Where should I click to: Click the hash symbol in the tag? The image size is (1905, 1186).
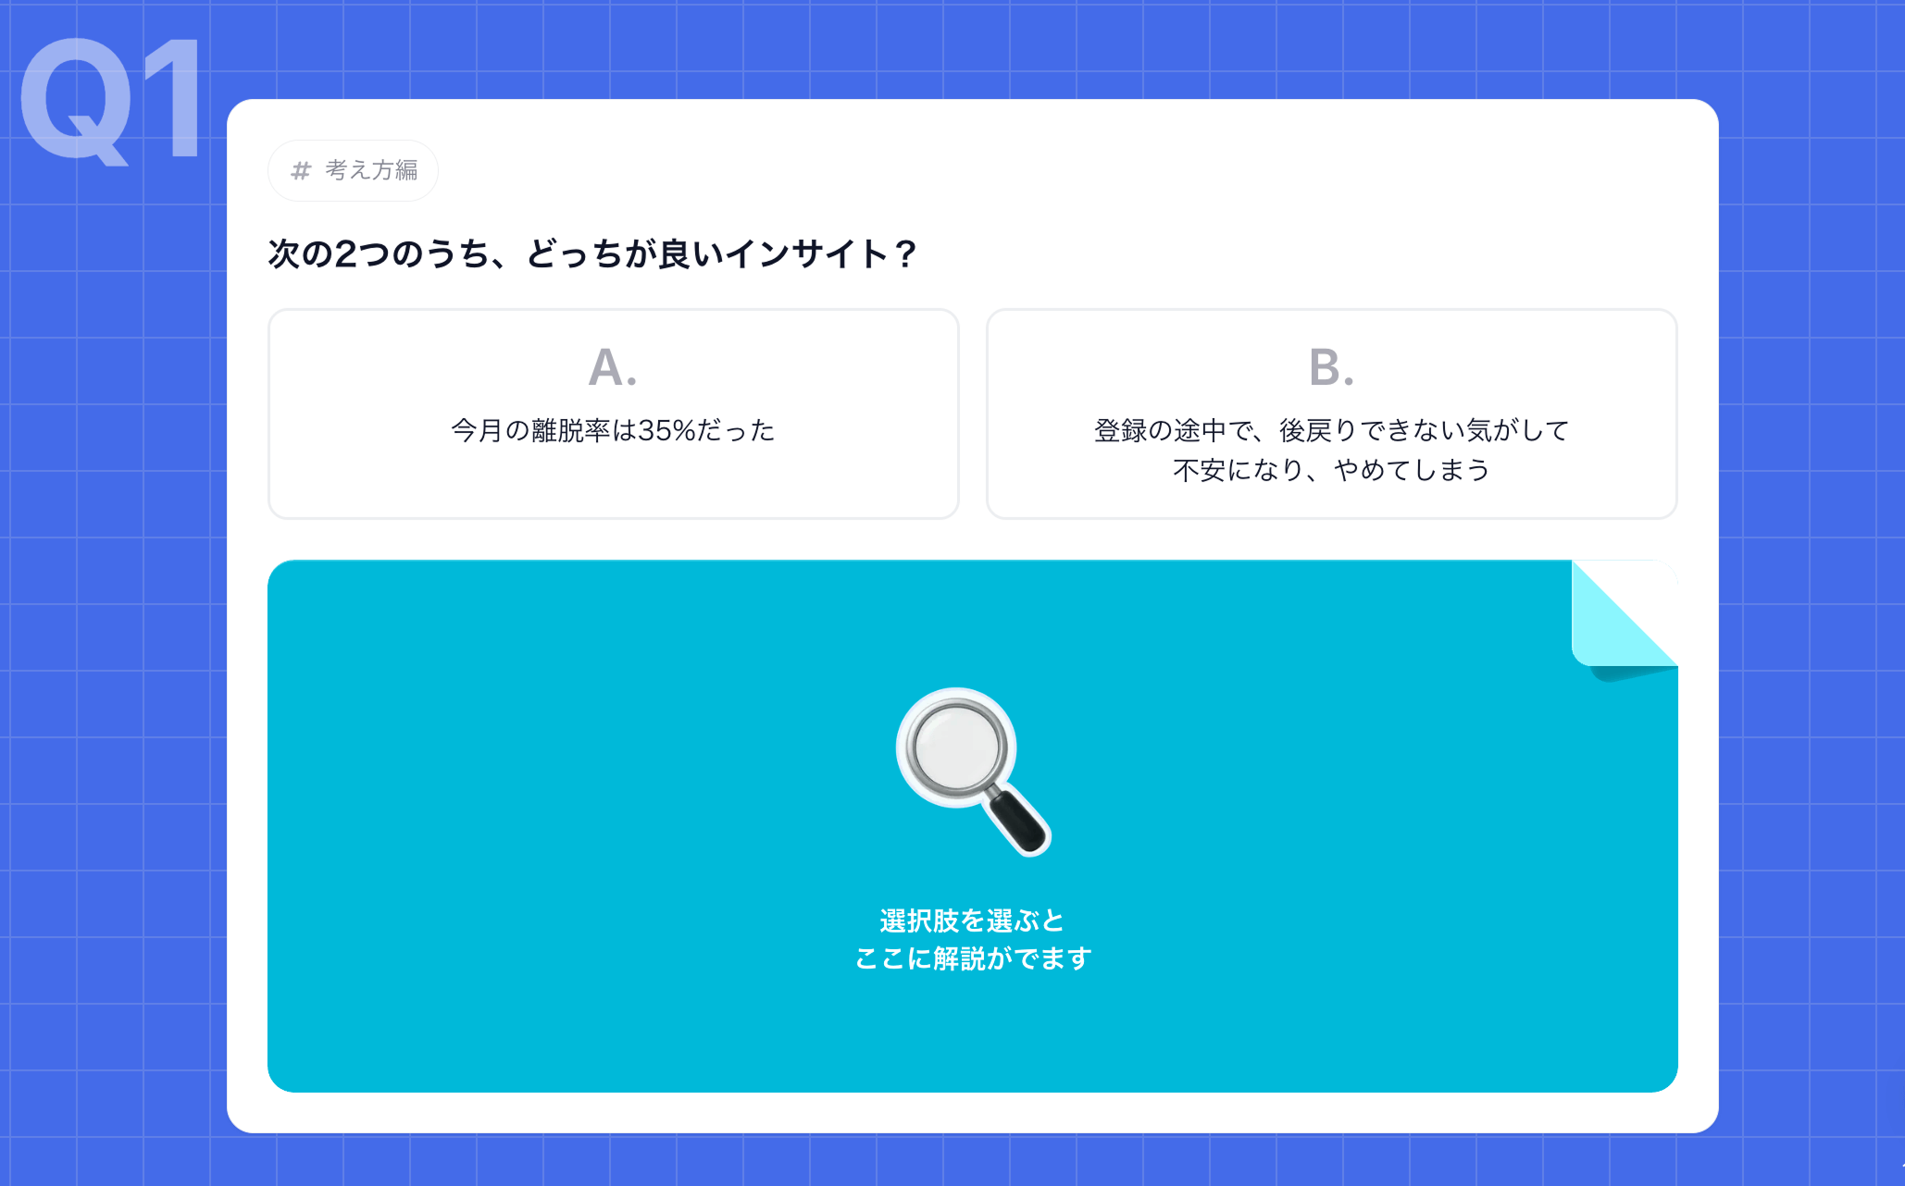pyautogui.click(x=301, y=170)
